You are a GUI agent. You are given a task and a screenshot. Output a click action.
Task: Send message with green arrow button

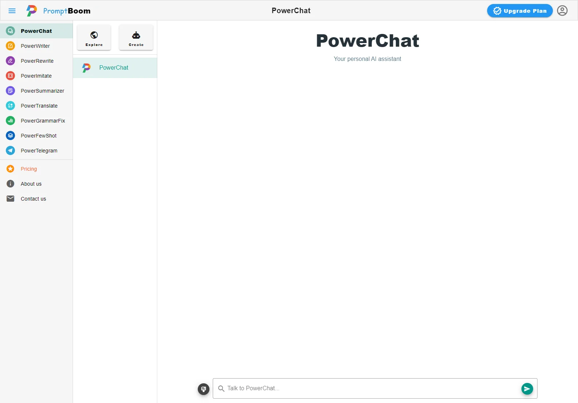click(527, 389)
